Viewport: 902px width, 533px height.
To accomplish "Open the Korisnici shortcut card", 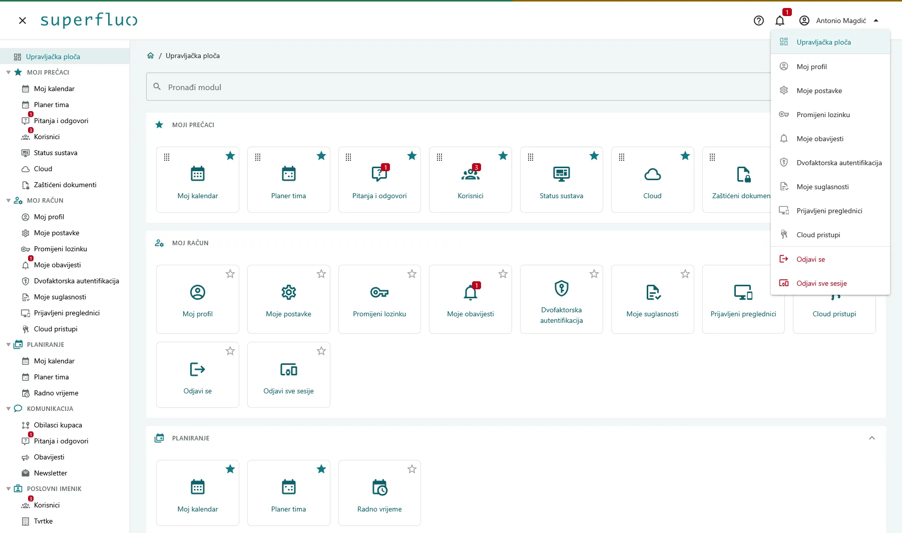I will (471, 180).
